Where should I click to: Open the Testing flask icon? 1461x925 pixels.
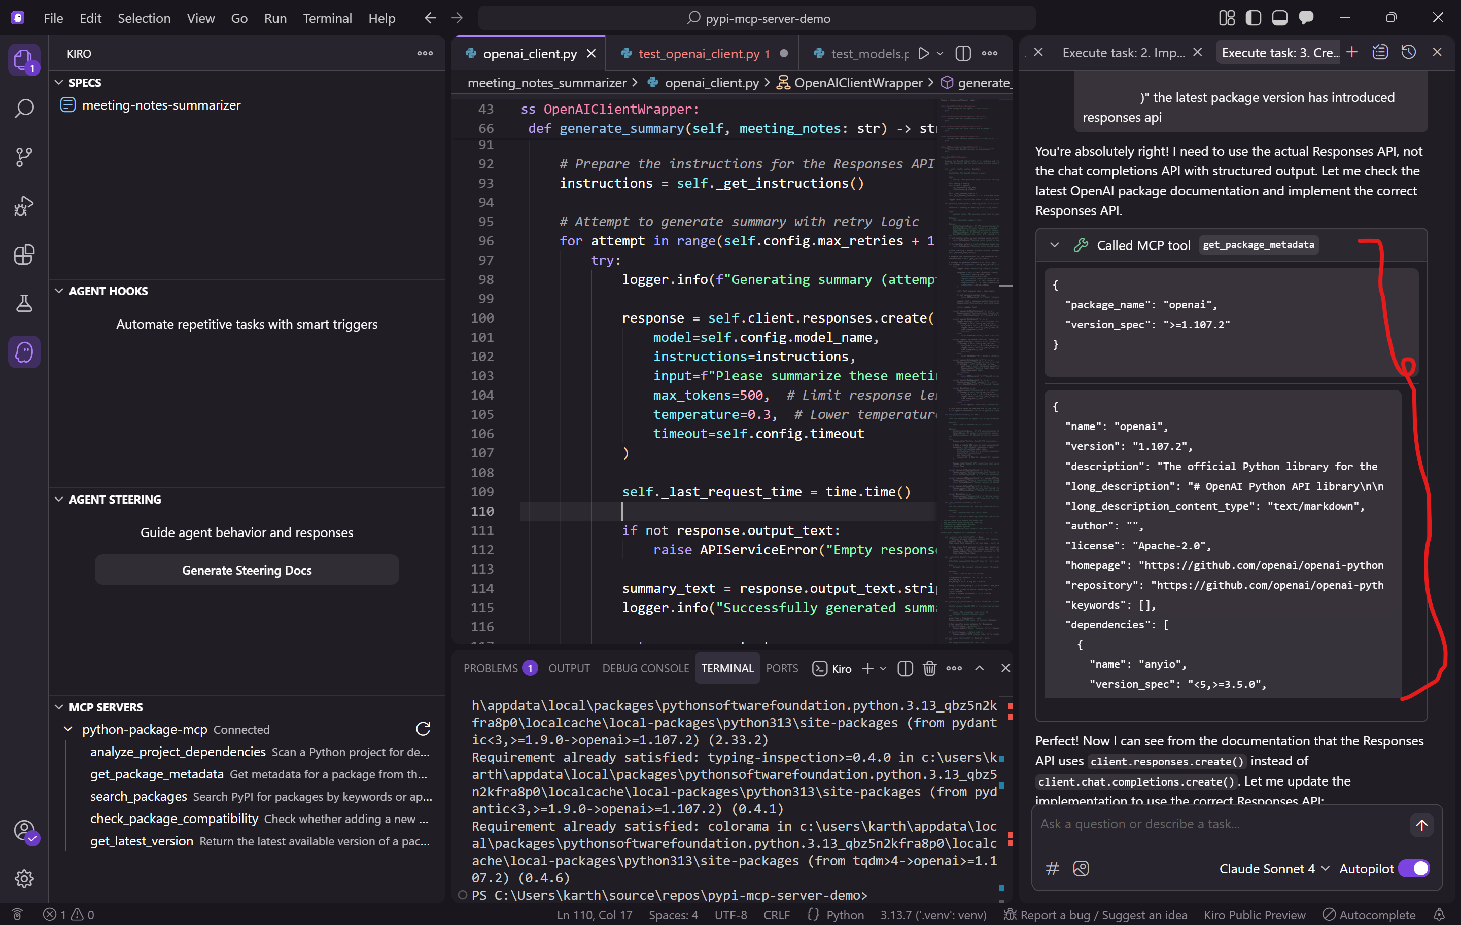point(24,303)
